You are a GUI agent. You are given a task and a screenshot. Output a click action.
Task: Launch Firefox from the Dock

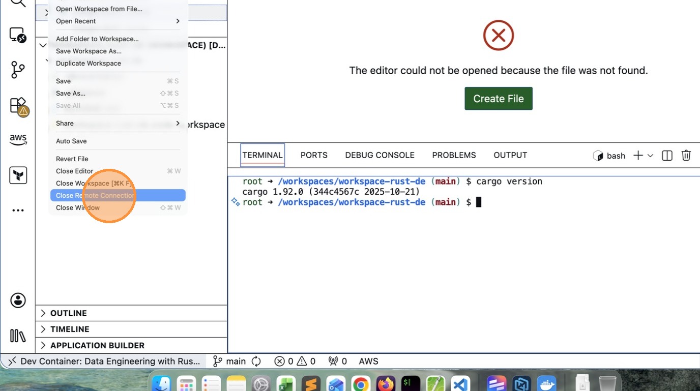[386, 384]
